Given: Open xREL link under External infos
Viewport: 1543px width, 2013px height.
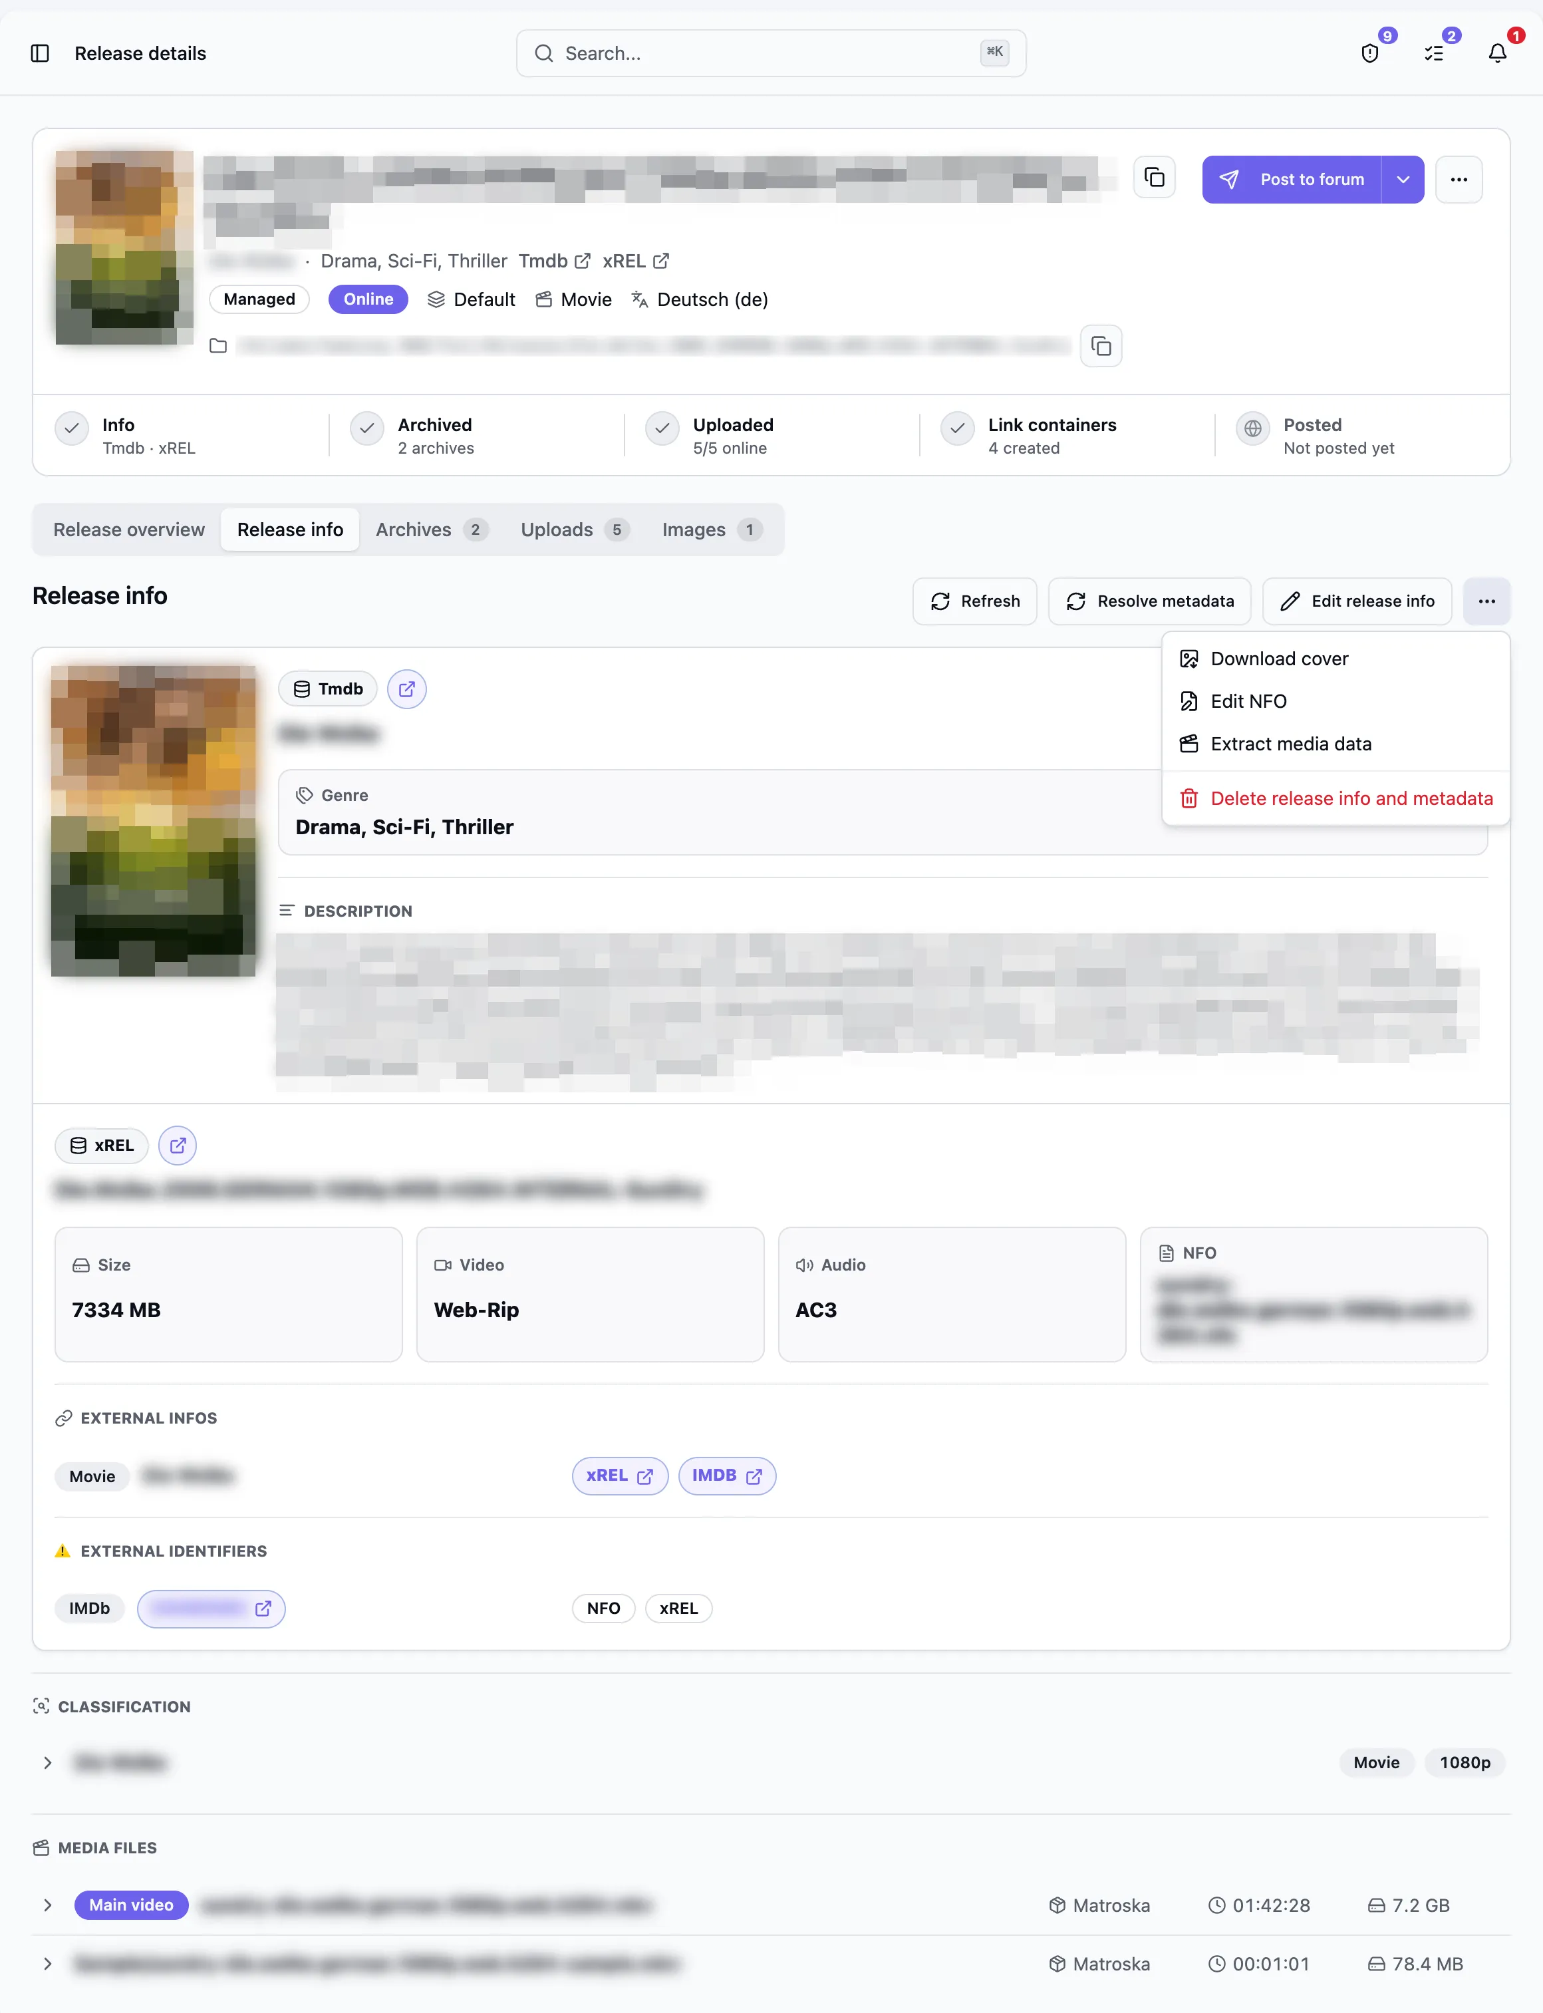Looking at the screenshot, I should pyautogui.click(x=620, y=1475).
